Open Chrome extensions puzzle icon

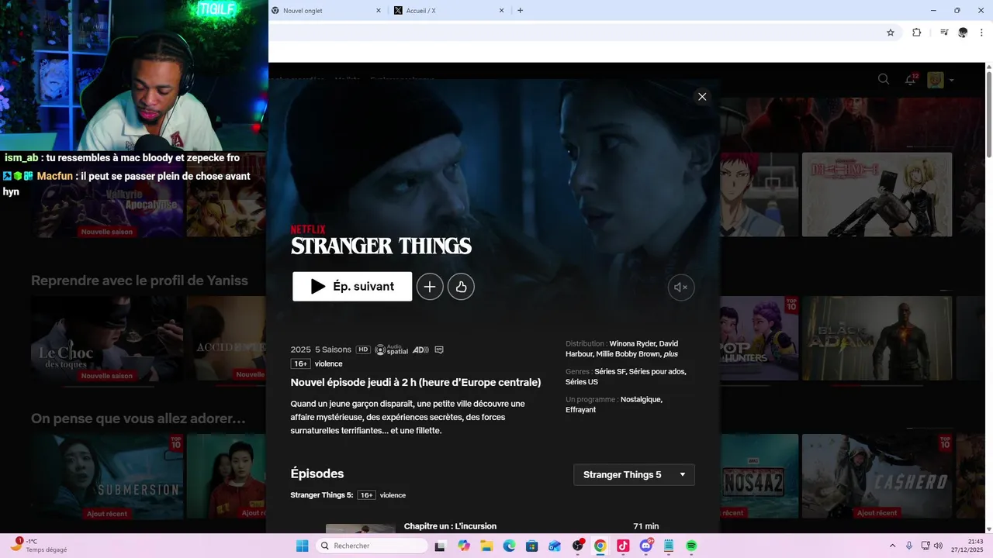tap(917, 33)
